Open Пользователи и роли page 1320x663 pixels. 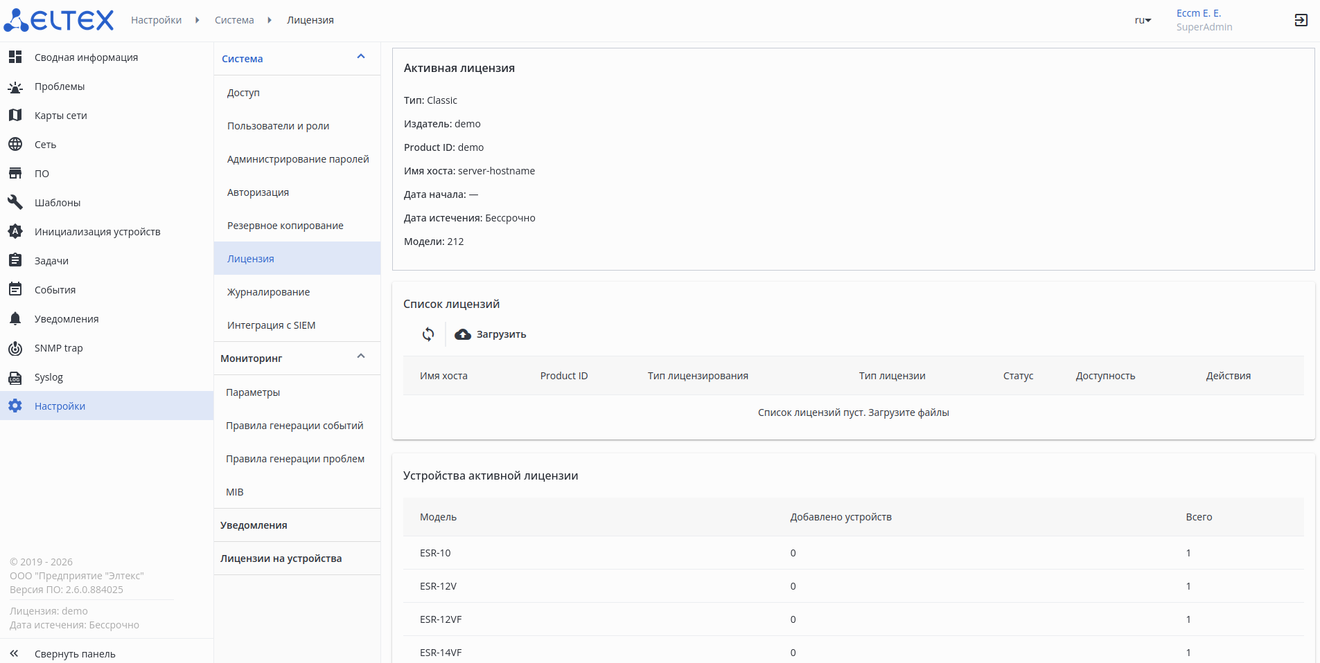click(279, 126)
